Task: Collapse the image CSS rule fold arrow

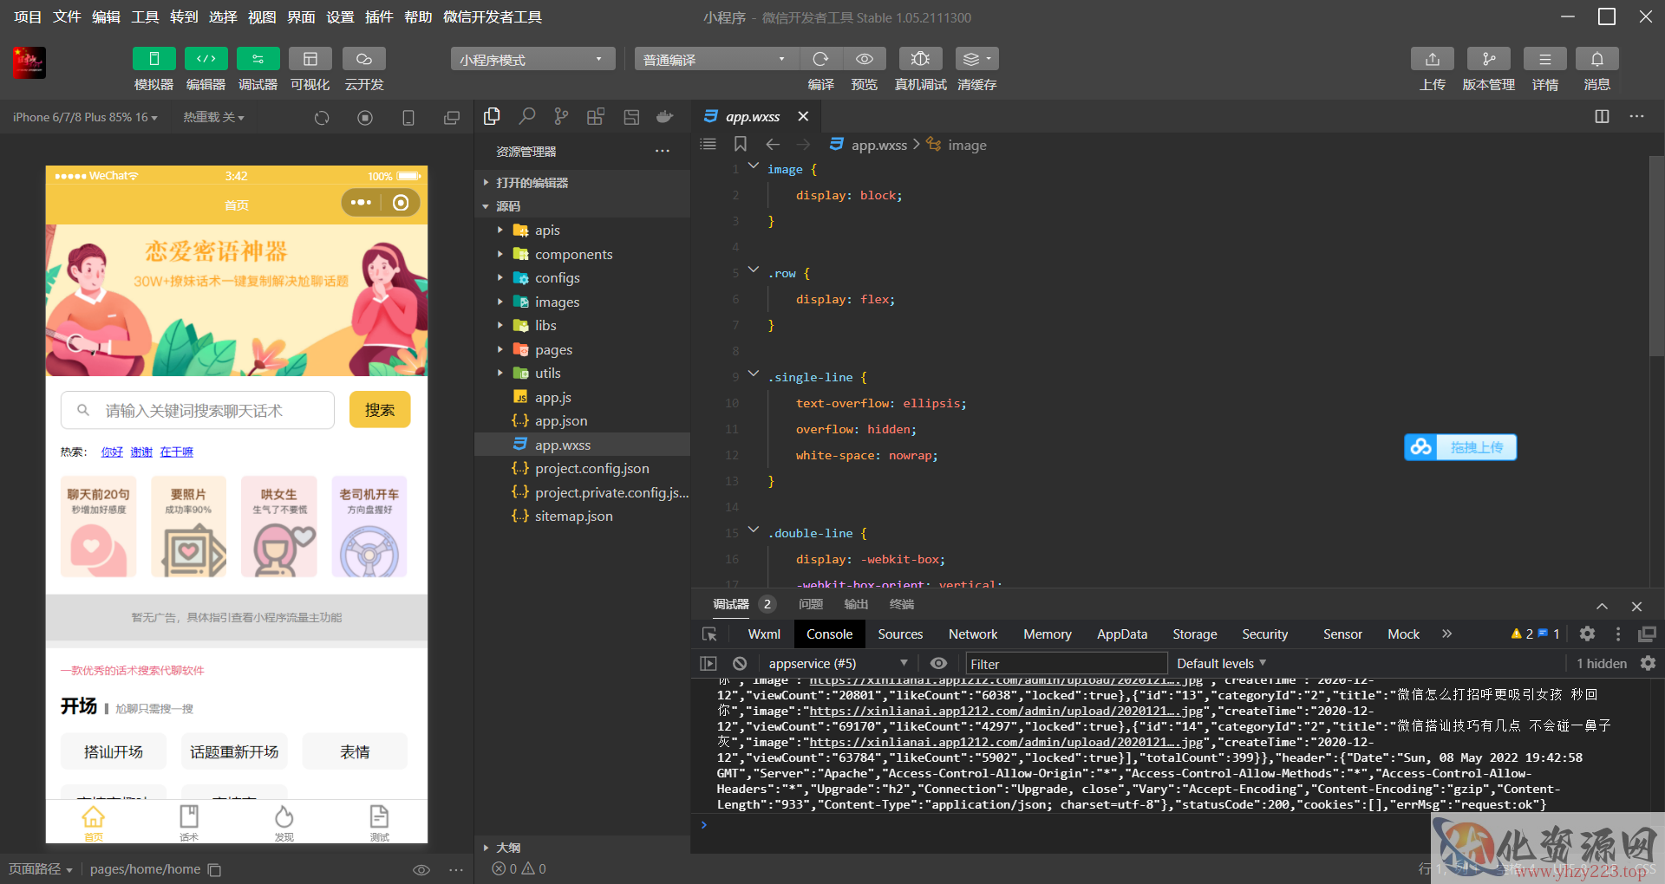Action: tap(754, 166)
